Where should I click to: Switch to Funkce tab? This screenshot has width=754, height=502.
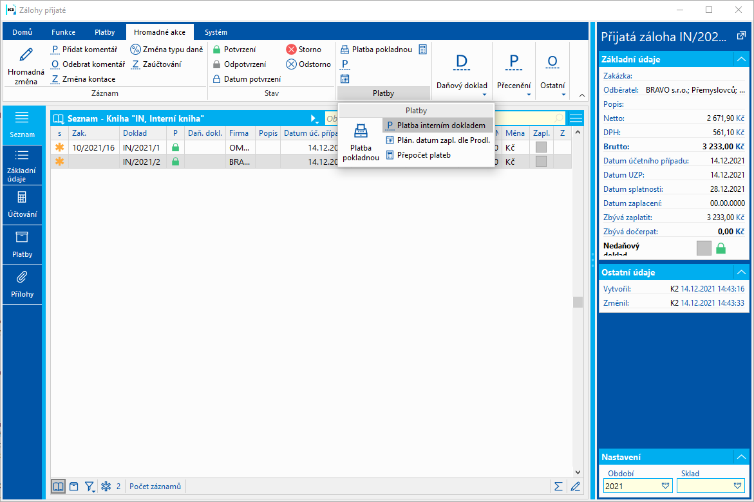point(64,32)
